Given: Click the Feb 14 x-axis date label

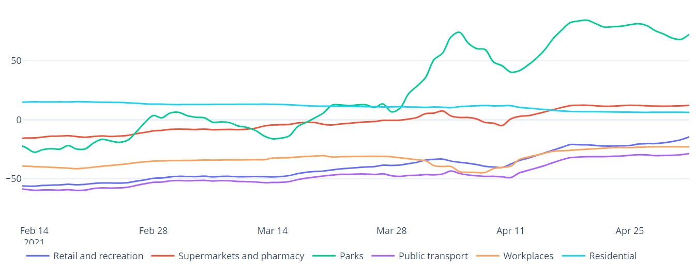Looking at the screenshot, I should pyautogui.click(x=34, y=231).
